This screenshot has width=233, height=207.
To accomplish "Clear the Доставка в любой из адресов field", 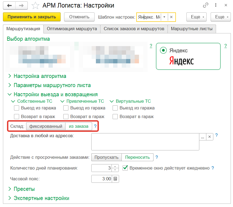I will (x=210, y=137).
